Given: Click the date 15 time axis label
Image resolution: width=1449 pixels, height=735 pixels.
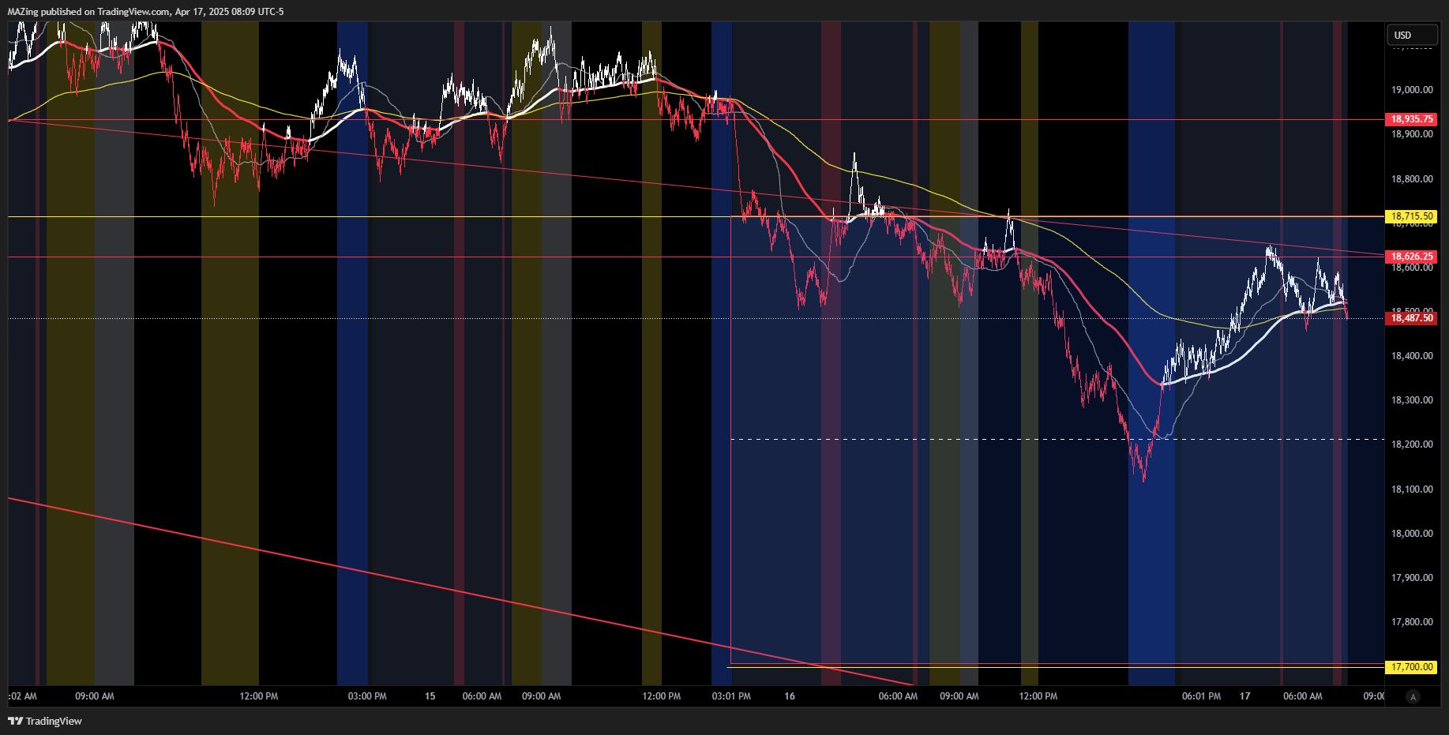Looking at the screenshot, I should tap(430, 696).
